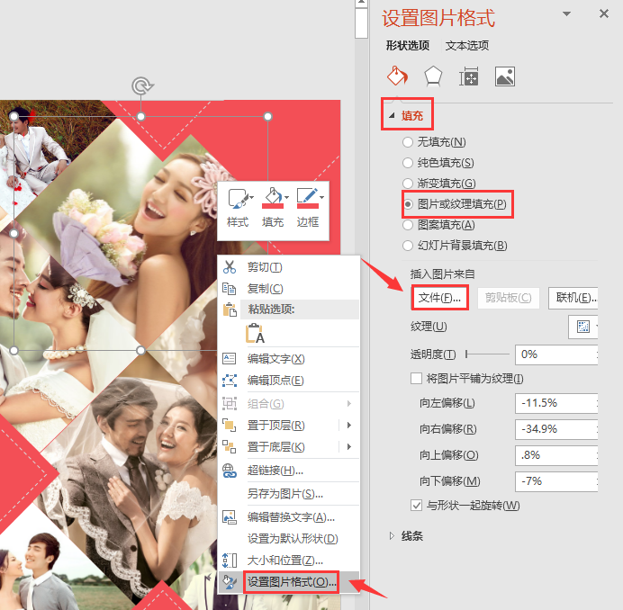Click the Edit Text icon
623x610 pixels.
pyautogui.click(x=230, y=359)
